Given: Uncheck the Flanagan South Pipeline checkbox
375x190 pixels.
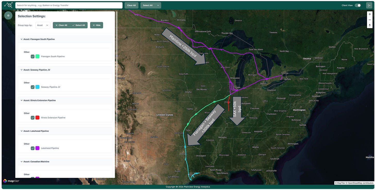Looking at the screenshot, I should pyautogui.click(x=32, y=56).
